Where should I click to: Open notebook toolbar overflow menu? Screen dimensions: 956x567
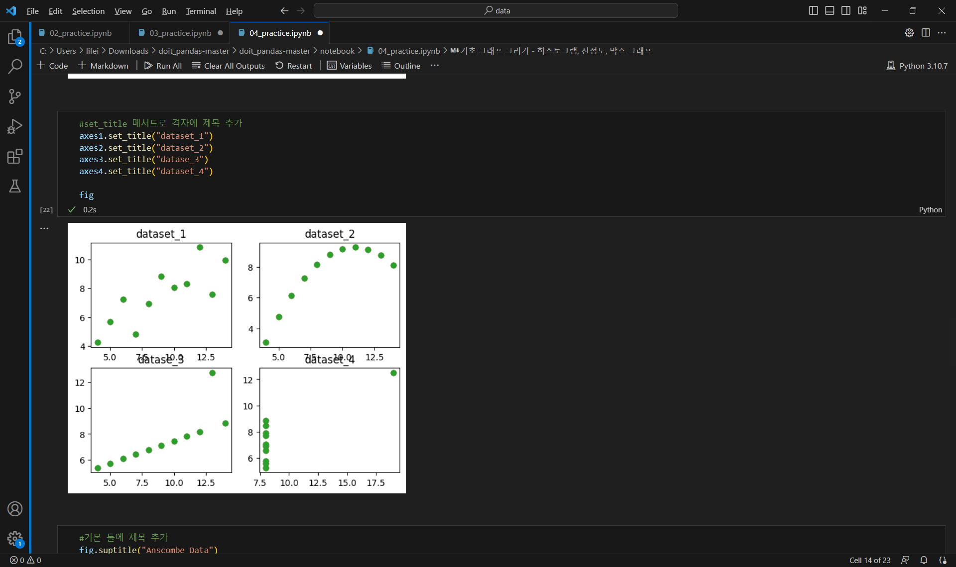[435, 66]
